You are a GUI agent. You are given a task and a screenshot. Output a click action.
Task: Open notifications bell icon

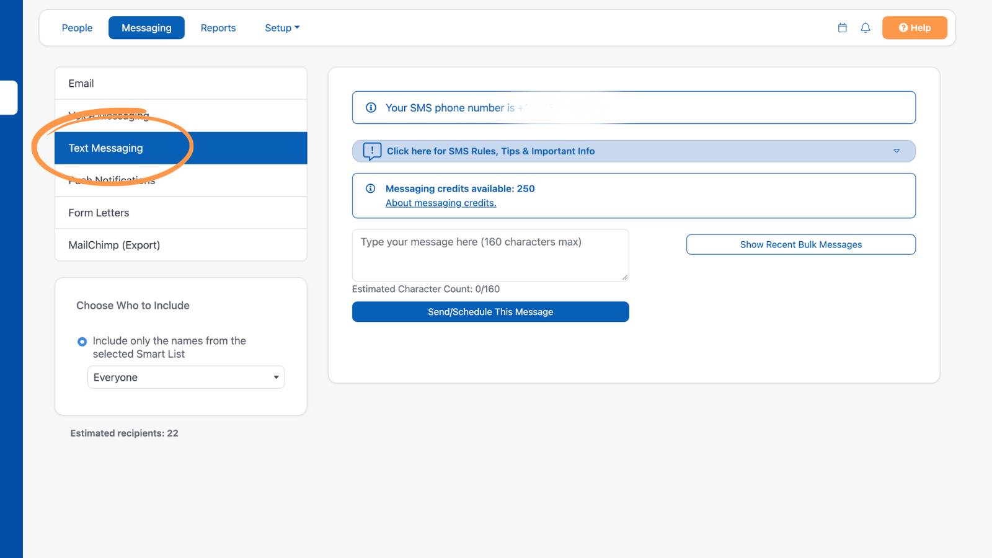coord(866,28)
